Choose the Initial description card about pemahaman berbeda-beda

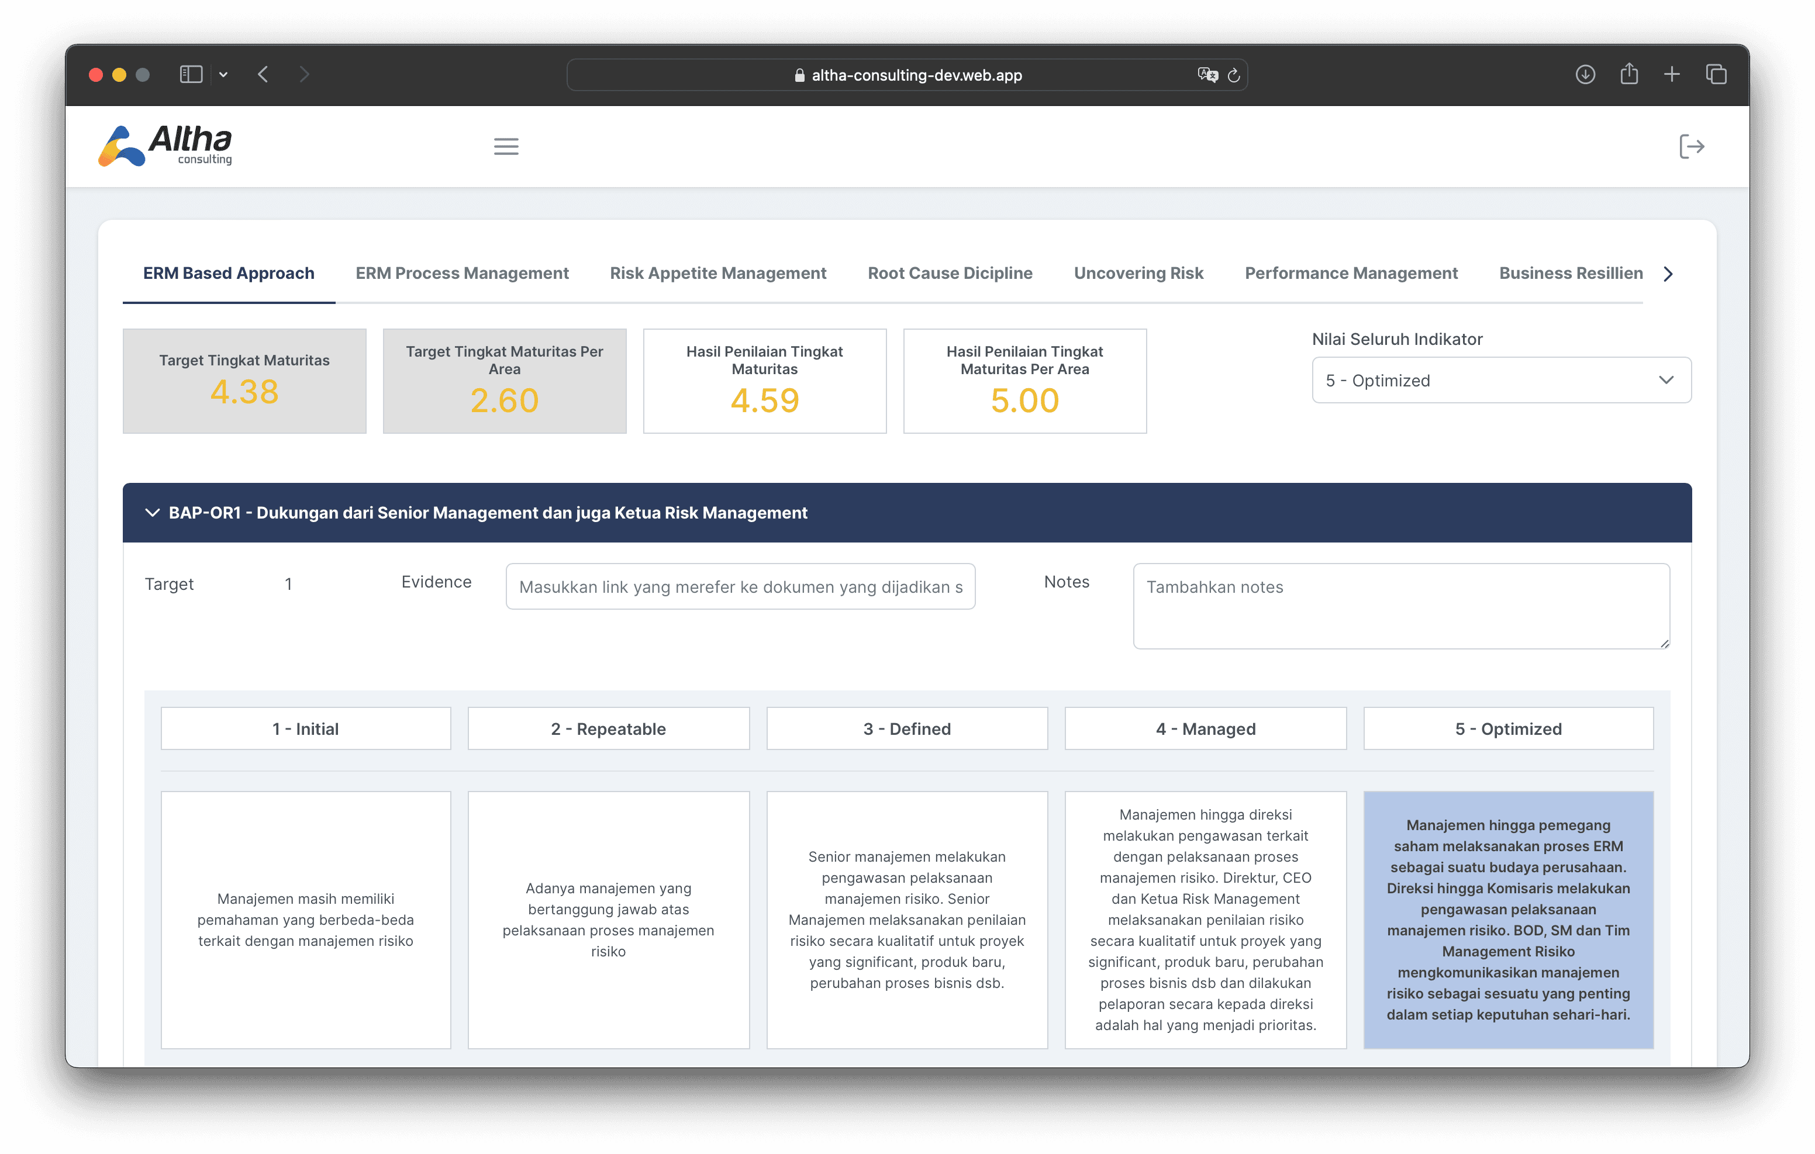click(x=305, y=920)
